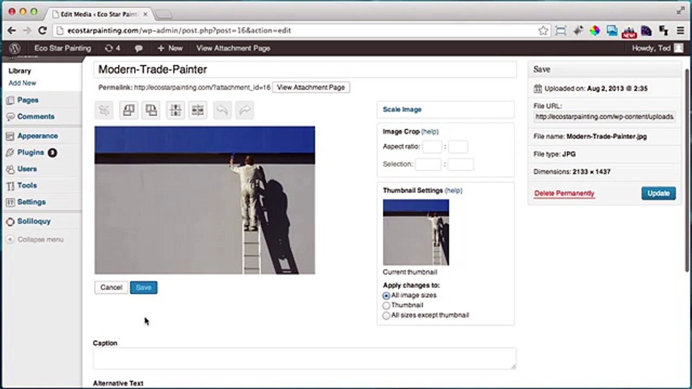This screenshot has height=389, width=692.
Task: Click the File URL field
Action: click(x=604, y=117)
